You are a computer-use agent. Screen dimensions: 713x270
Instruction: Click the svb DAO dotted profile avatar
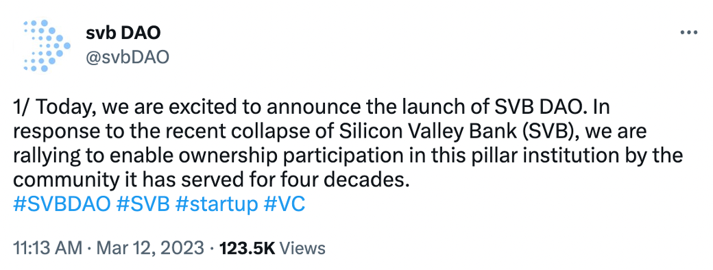43,46
